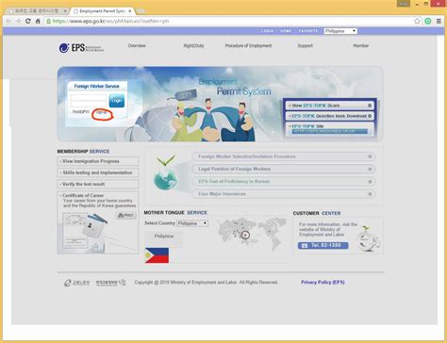Image resolution: width=447 pixels, height=343 pixels.
Task: Click arrow icon on Four Major Insurances row
Action: [x=370, y=194]
